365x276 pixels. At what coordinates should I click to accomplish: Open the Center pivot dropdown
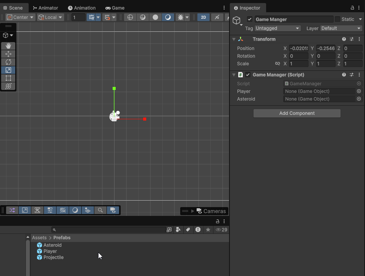pyautogui.click(x=20, y=17)
